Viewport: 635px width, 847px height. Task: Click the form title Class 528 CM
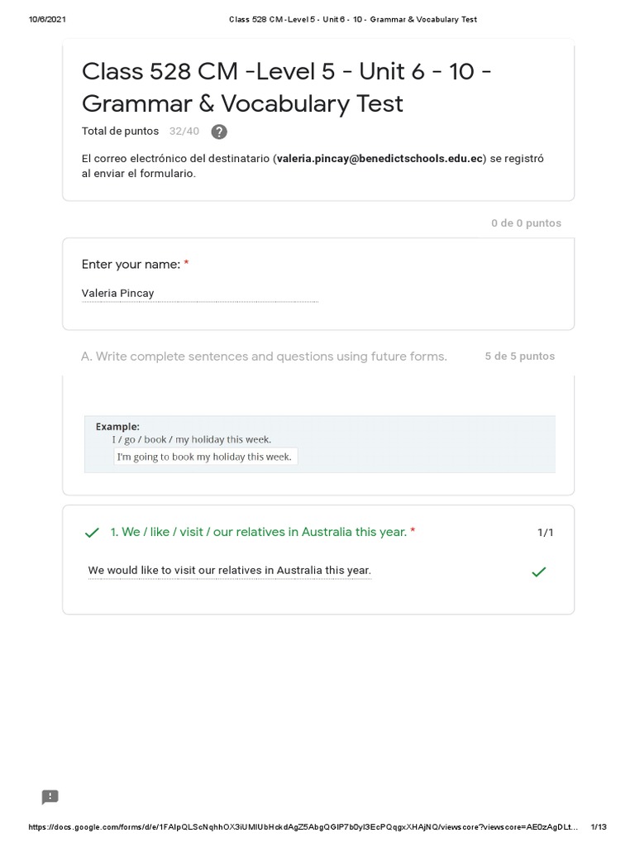tap(287, 88)
